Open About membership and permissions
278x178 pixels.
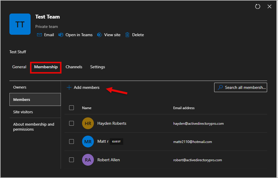[x=34, y=127]
